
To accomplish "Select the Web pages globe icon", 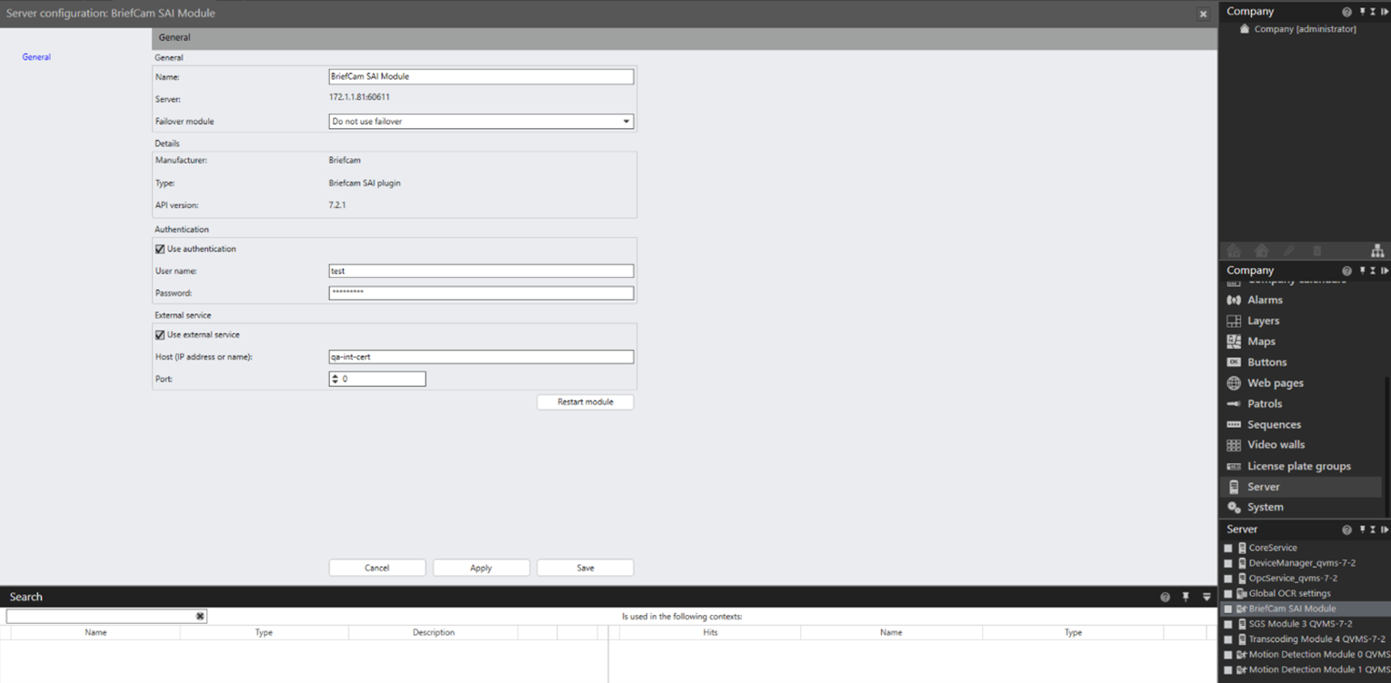I will point(1234,383).
